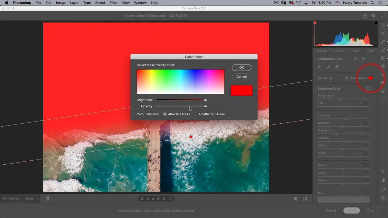Image resolution: width=388 pixels, height=218 pixels.
Task: Confirm with the OK button in Color Picker
Action: (x=241, y=67)
